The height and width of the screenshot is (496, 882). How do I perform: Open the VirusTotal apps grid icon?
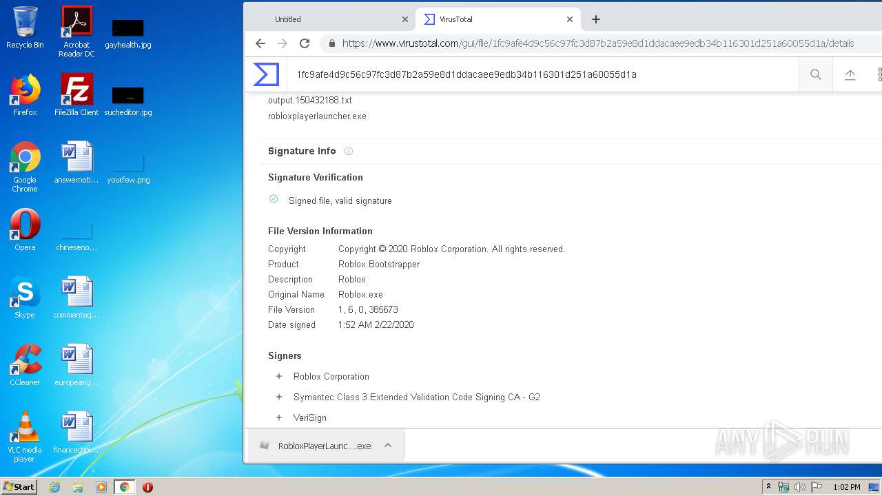click(879, 74)
